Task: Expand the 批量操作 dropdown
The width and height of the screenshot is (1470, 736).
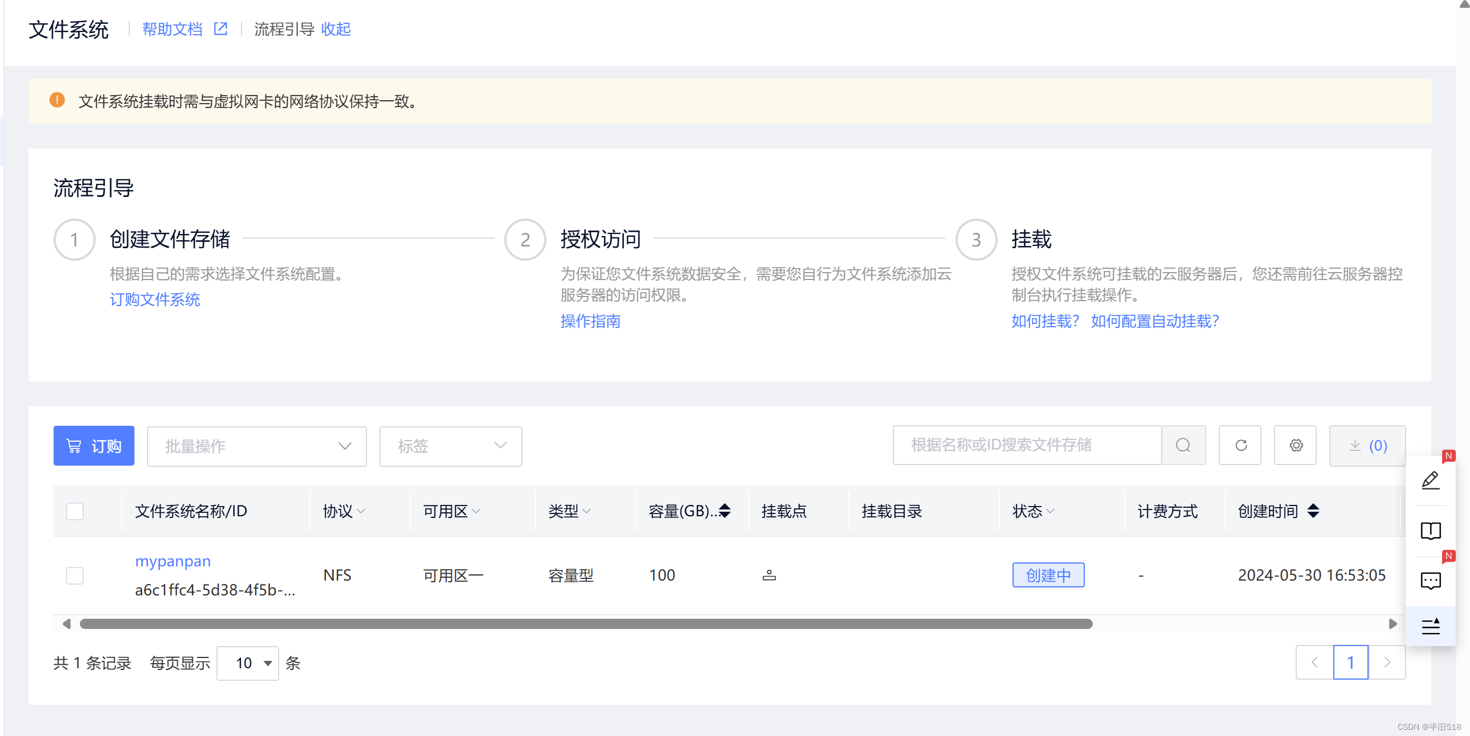Action: click(x=256, y=446)
